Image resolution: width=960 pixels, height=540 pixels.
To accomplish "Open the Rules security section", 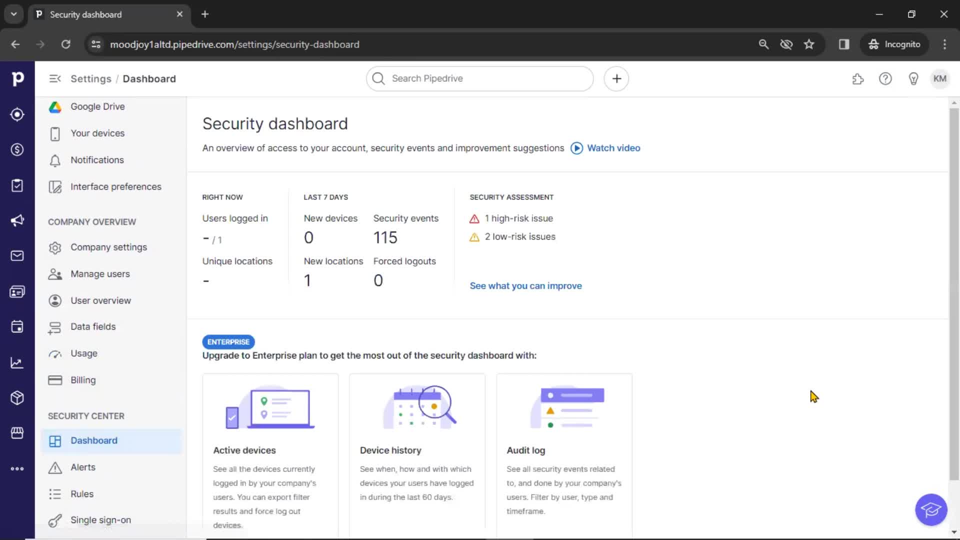I will click(x=82, y=493).
